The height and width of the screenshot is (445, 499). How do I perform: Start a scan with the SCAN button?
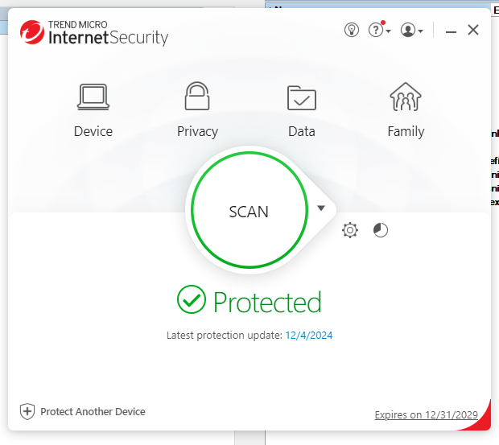click(249, 212)
